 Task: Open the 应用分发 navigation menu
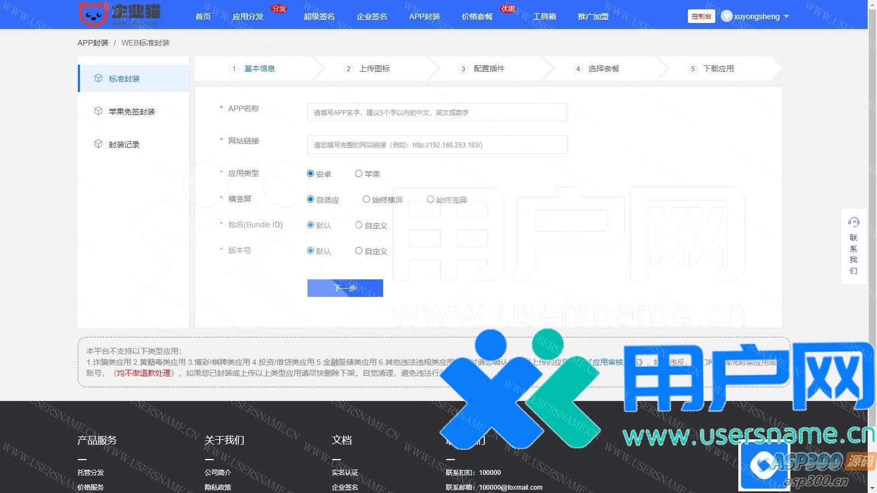(x=248, y=16)
